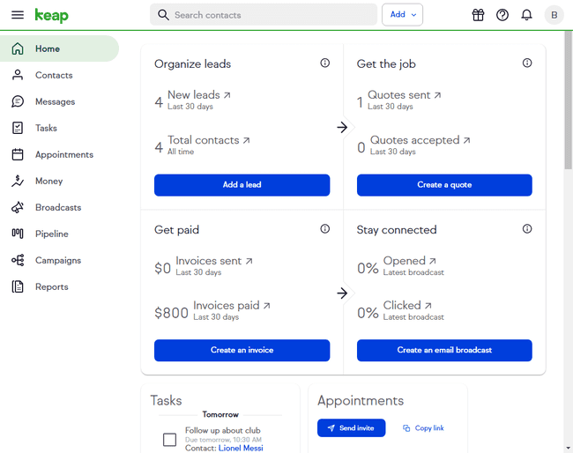
Task: Open the hamburger navigation menu
Action: click(x=17, y=15)
